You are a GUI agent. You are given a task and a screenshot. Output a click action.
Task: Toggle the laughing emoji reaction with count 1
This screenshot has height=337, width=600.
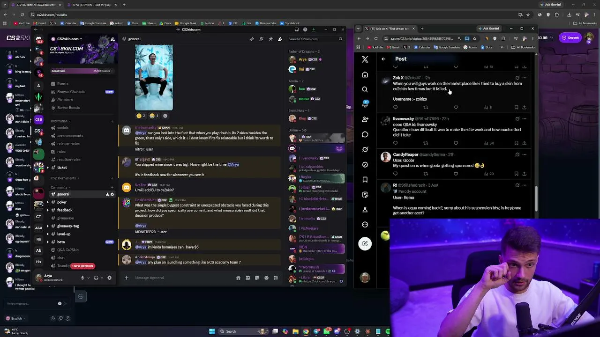154,116
